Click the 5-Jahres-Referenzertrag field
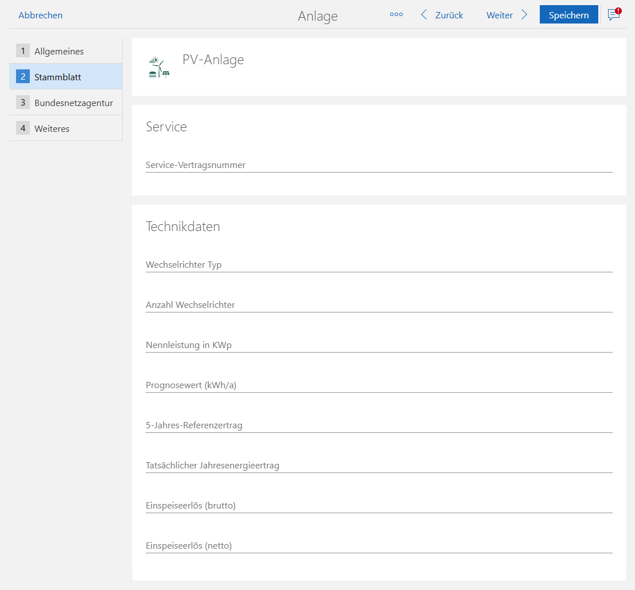 [x=379, y=425]
